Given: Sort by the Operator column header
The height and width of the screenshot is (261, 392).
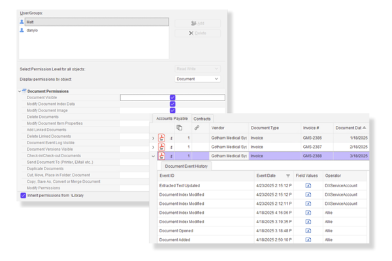Looking at the screenshot, I should pyautogui.click(x=345, y=176).
